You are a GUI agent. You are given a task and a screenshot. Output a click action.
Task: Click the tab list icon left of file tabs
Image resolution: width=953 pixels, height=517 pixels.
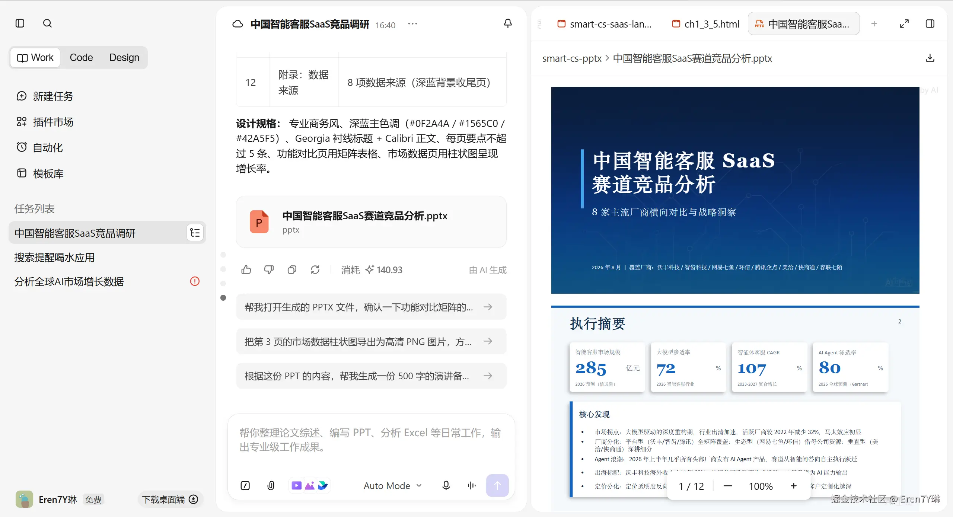point(540,24)
